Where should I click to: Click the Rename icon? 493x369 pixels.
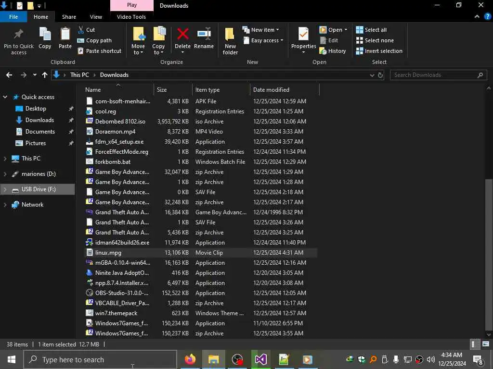tap(204, 34)
